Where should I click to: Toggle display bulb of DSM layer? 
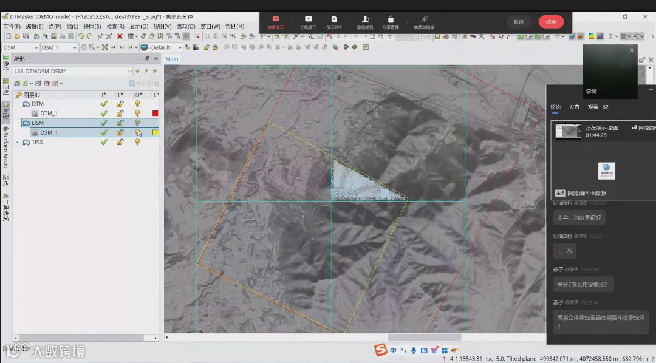137,123
